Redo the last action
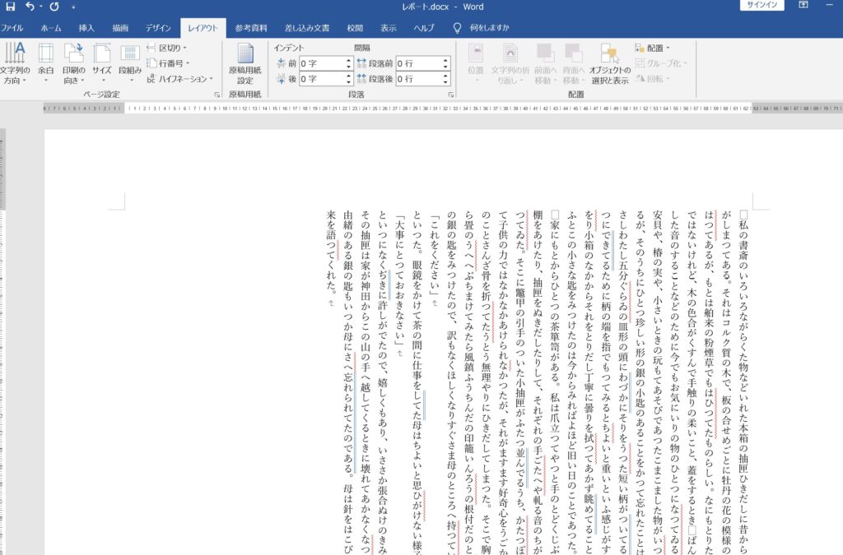The width and height of the screenshot is (843, 555). 54,7
